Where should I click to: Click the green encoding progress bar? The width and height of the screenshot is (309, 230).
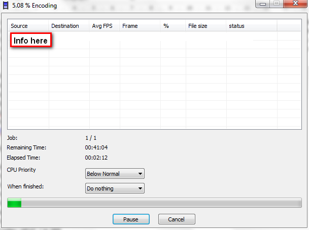click(154, 203)
